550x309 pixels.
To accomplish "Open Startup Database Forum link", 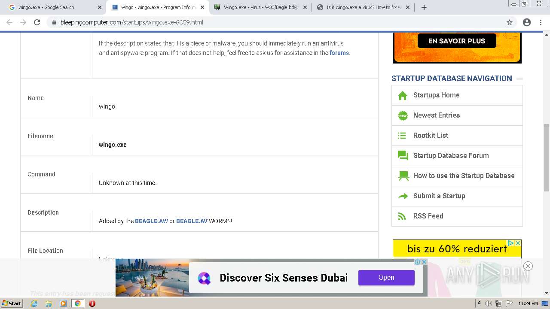I will pos(451,156).
